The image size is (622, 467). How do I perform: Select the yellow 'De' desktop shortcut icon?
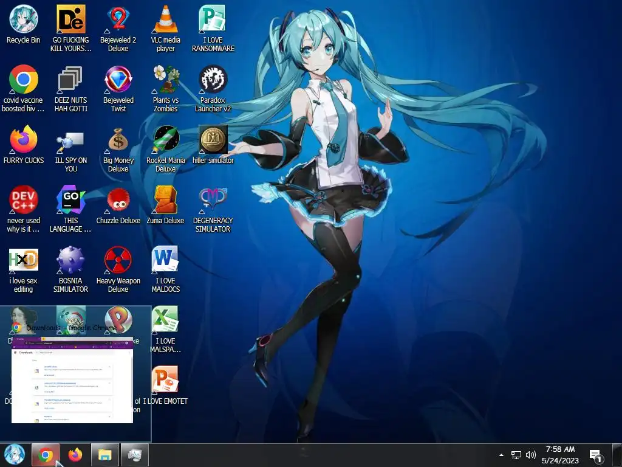(70, 19)
